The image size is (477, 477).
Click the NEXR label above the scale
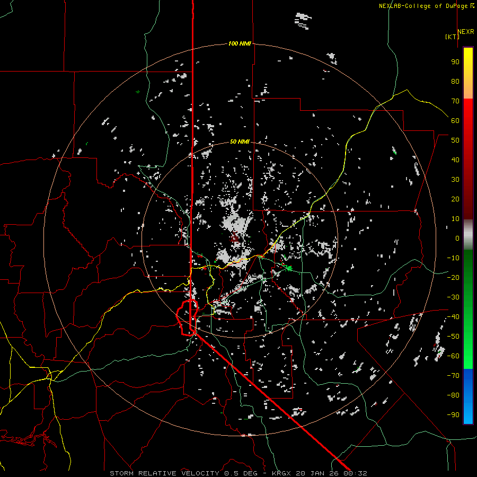click(x=466, y=32)
